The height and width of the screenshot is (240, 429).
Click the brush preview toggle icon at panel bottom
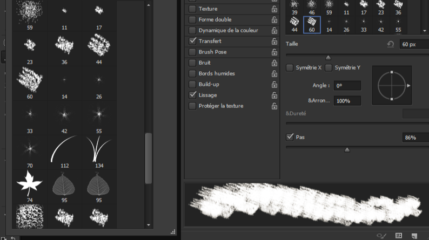(x=381, y=235)
